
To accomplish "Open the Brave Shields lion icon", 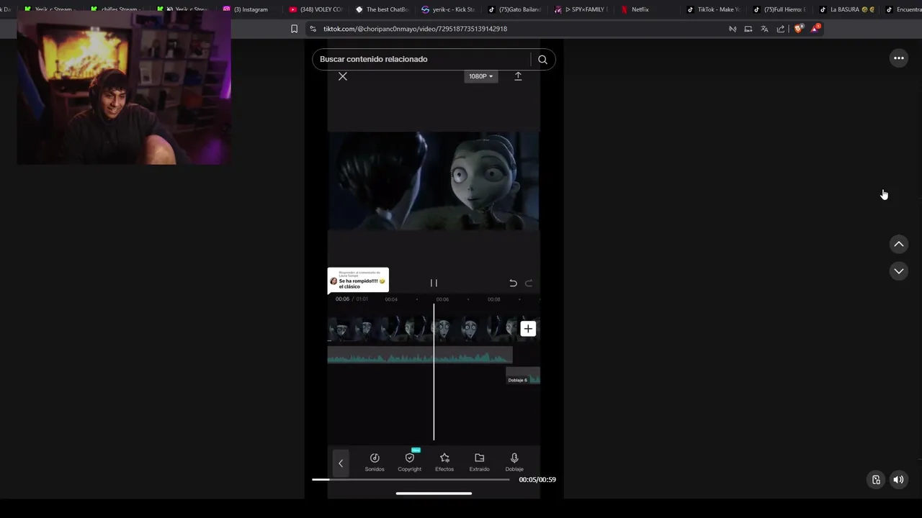I will click(798, 29).
